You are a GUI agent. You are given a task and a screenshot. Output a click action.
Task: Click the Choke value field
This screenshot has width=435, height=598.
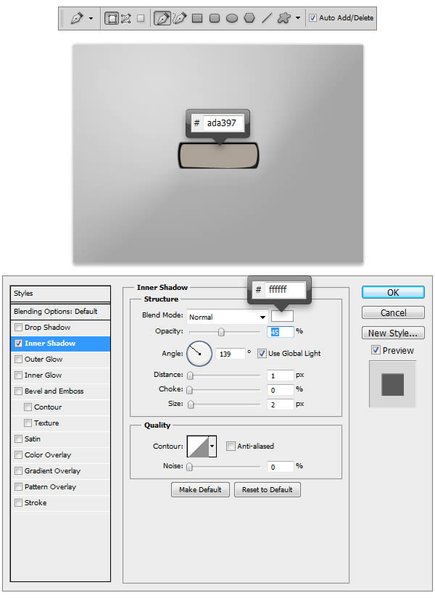tap(281, 390)
